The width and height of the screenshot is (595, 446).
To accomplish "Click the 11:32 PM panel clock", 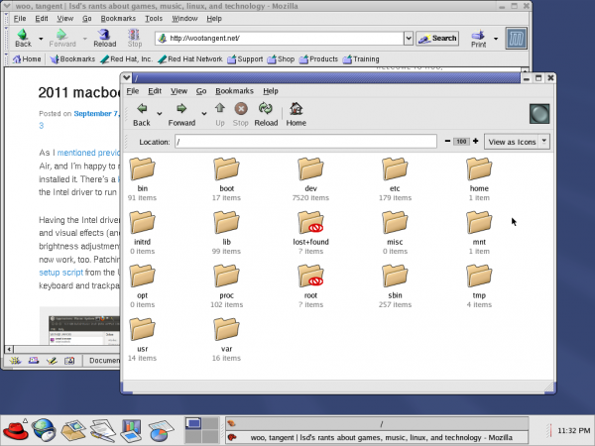I will [x=574, y=430].
